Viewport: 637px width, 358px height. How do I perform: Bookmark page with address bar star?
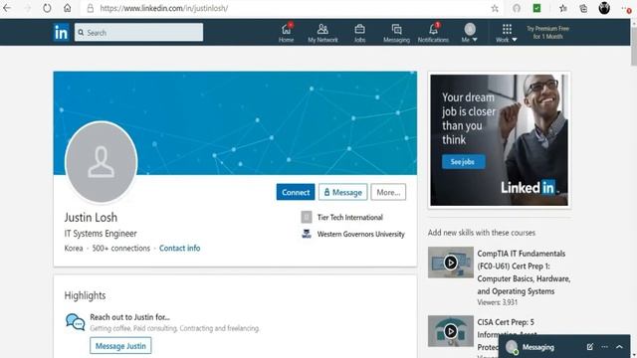pyautogui.click(x=495, y=8)
